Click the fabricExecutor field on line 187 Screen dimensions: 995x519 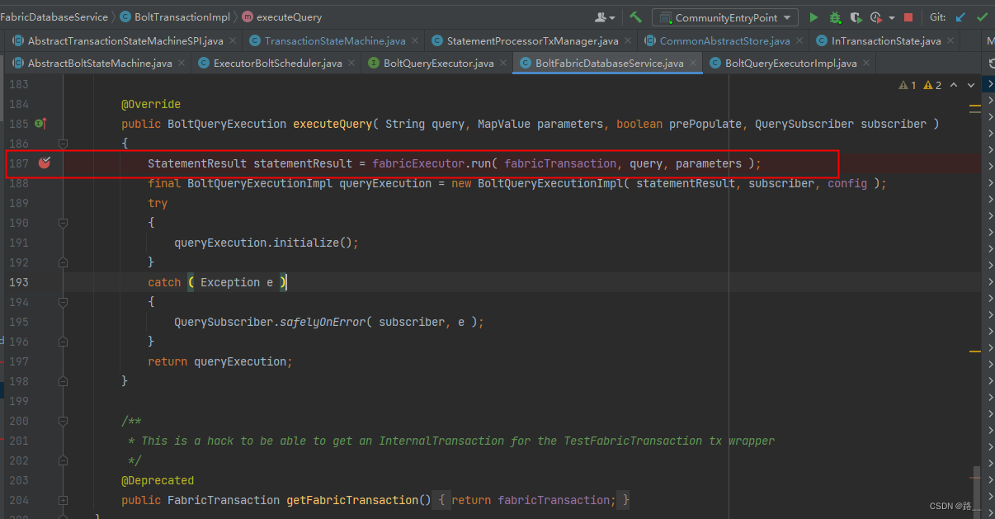click(x=418, y=163)
